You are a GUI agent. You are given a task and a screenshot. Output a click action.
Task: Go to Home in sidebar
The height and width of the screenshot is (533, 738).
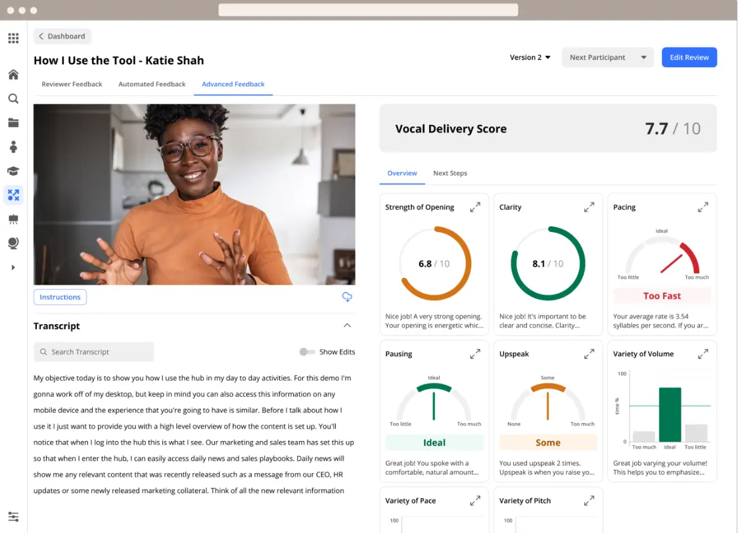pos(13,74)
